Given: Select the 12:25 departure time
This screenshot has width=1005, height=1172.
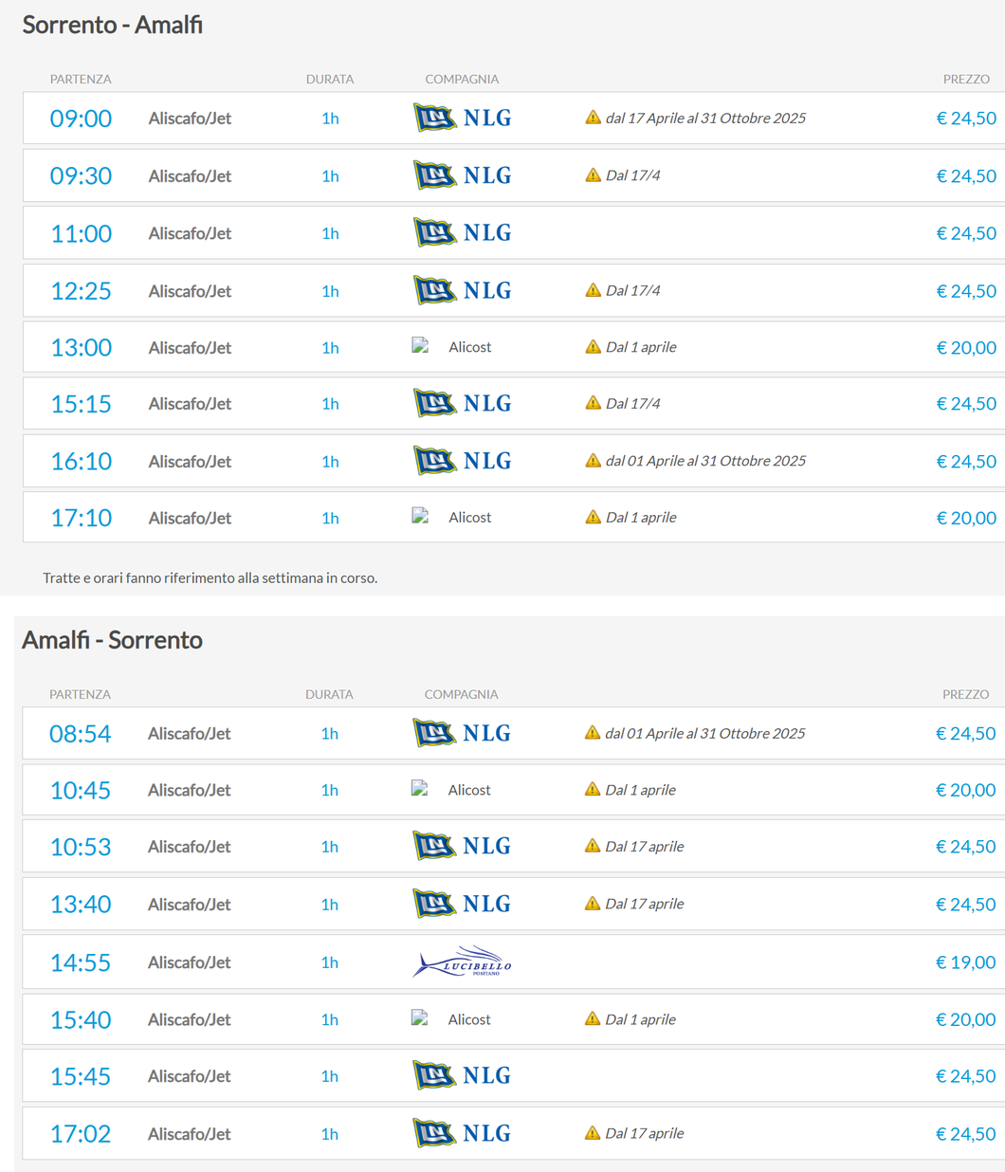Looking at the screenshot, I should click(x=81, y=291).
